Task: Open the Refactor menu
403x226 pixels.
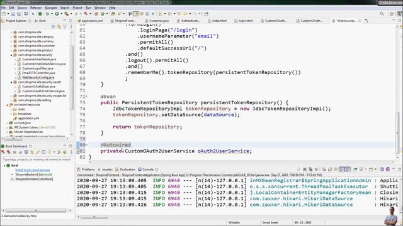Action: 36,8
